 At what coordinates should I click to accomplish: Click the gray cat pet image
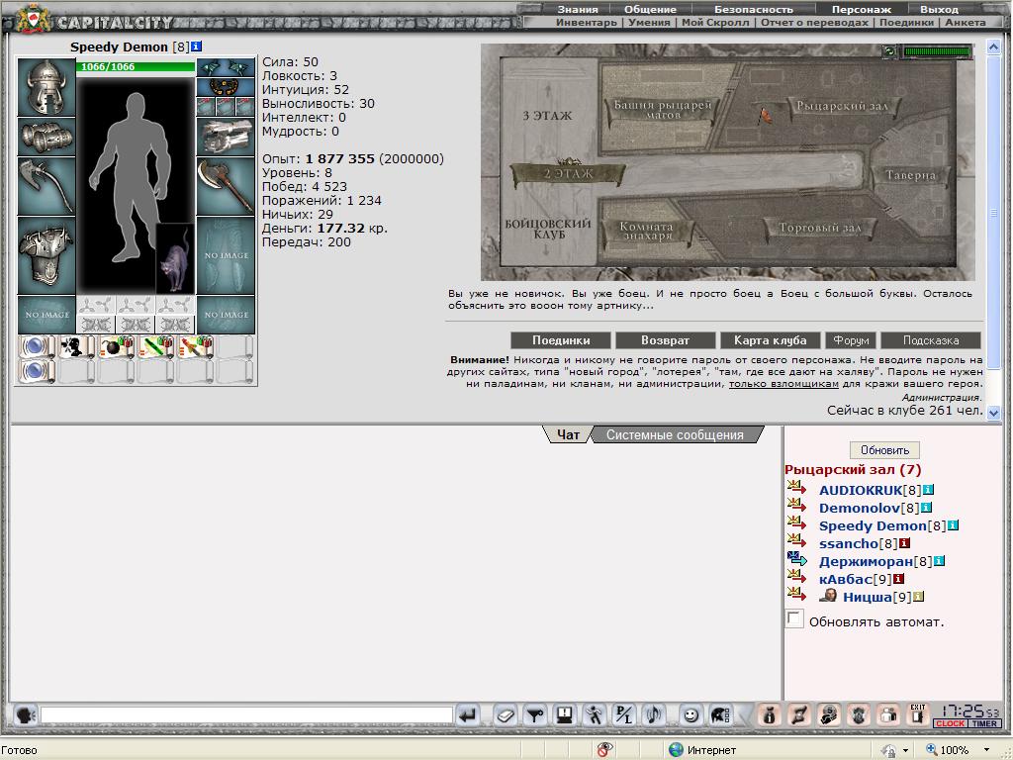tap(175, 258)
